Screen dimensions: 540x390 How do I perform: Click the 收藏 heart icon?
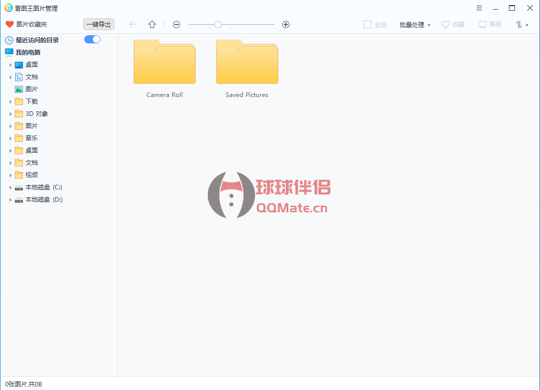coord(446,25)
